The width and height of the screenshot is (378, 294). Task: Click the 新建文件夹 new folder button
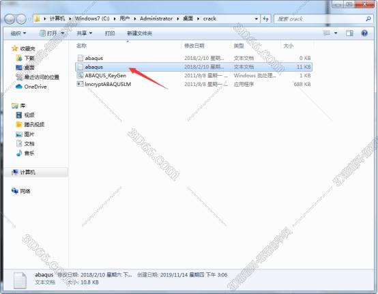139,33
